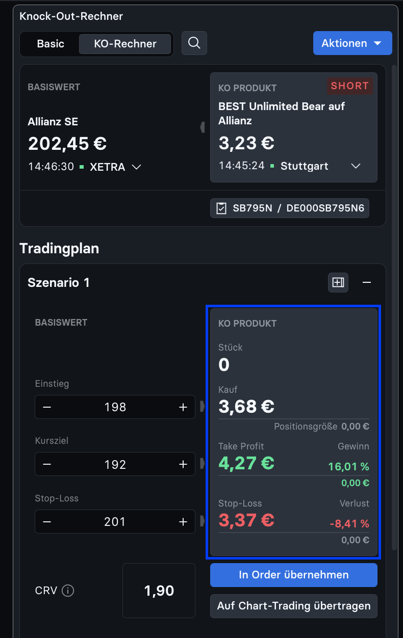Increase the Kursziel value
Viewport: 403px width, 638px height.
183,464
